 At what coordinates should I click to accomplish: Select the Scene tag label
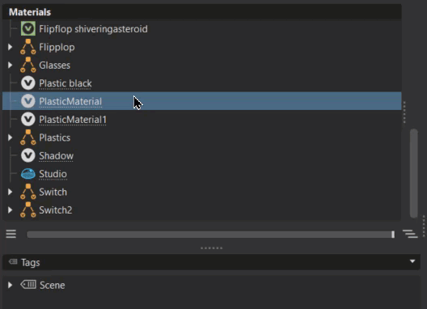click(53, 286)
